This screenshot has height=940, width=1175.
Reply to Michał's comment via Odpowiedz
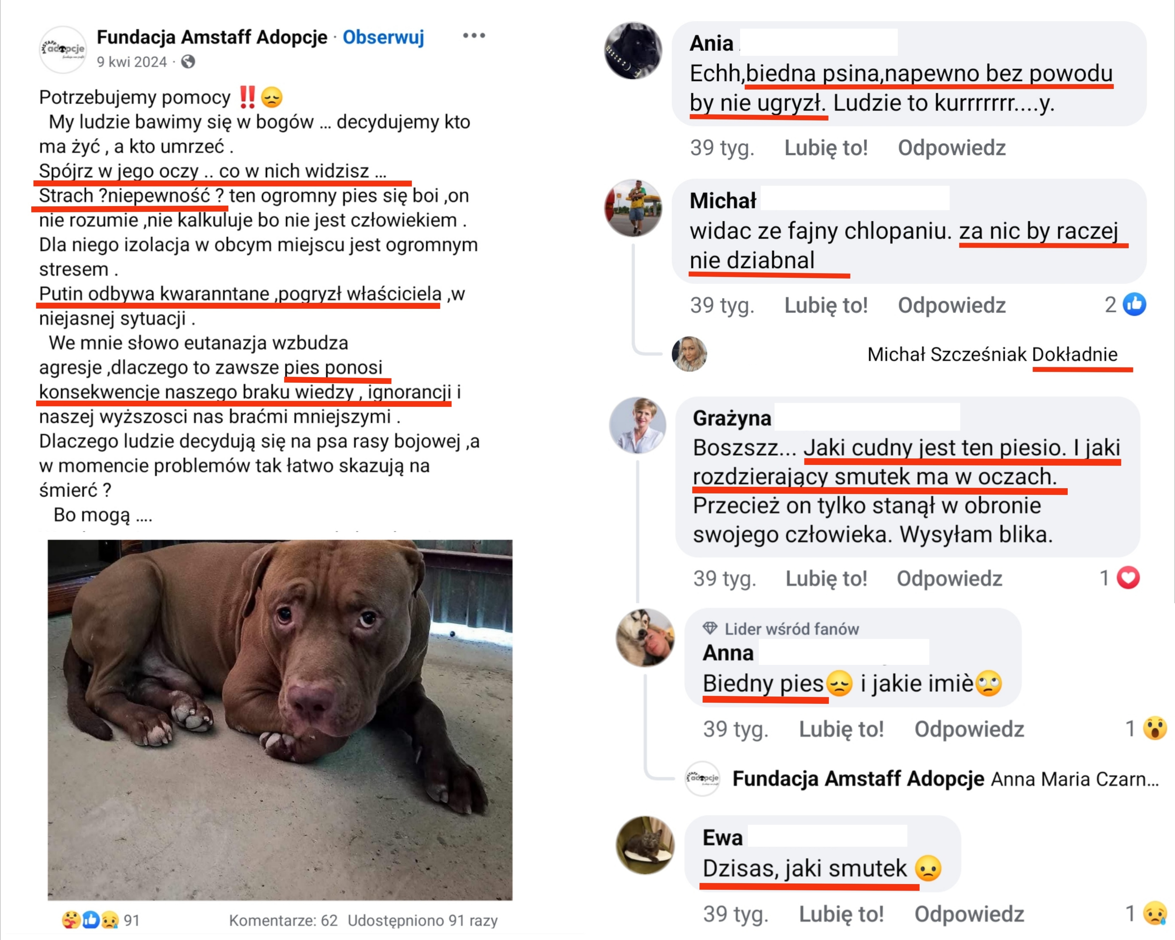tap(952, 305)
